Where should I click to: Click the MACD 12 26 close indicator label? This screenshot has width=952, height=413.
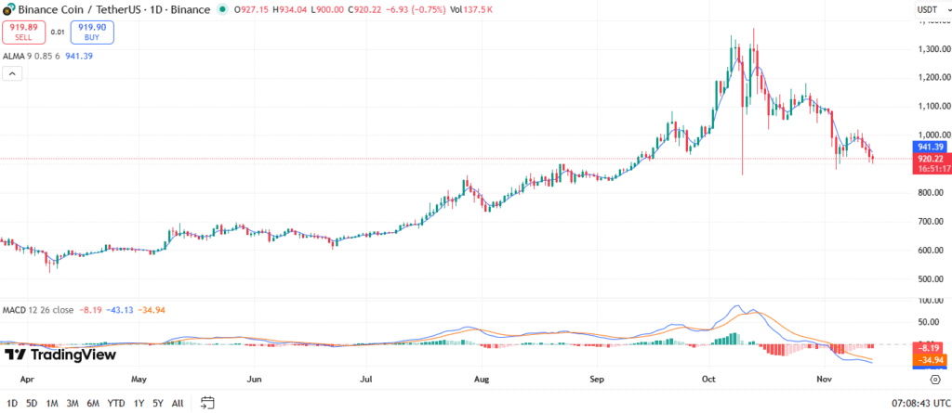point(39,309)
